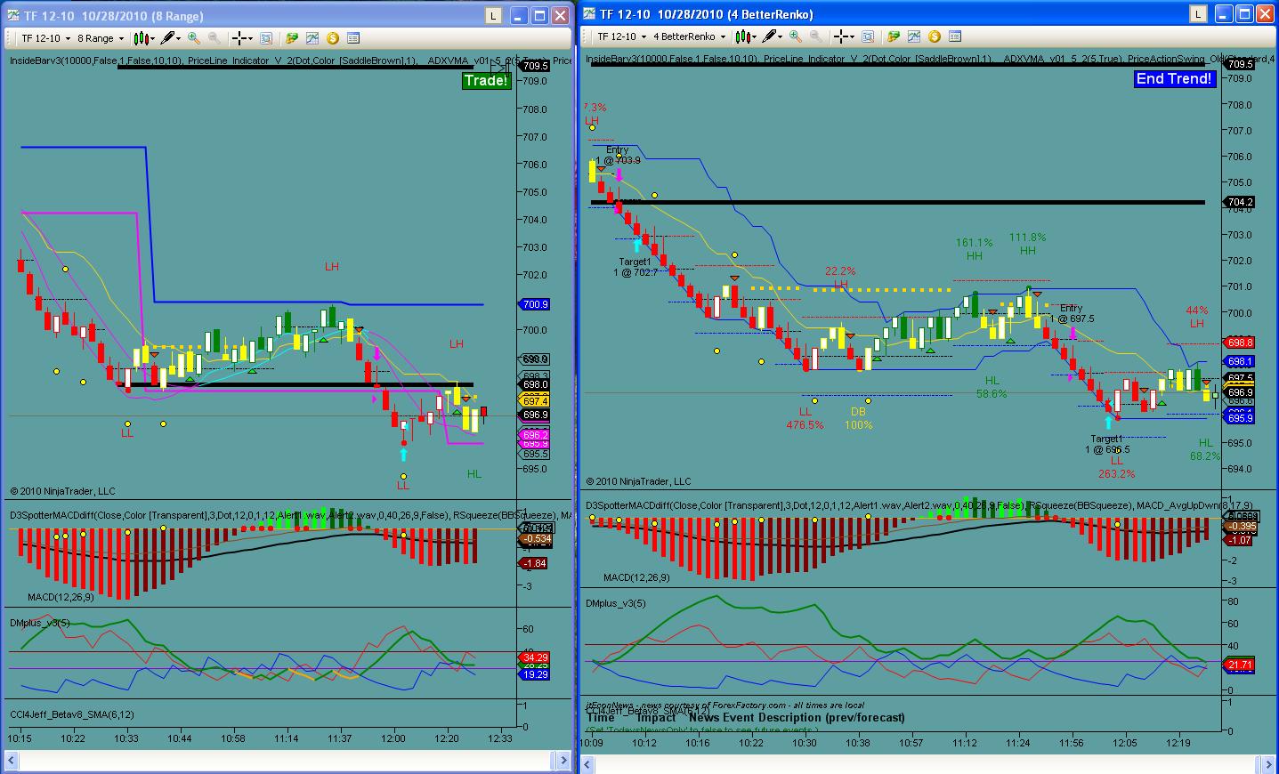Click the blue End Trend! label
Viewport: 1279px width, 774px height.
coord(1174,78)
